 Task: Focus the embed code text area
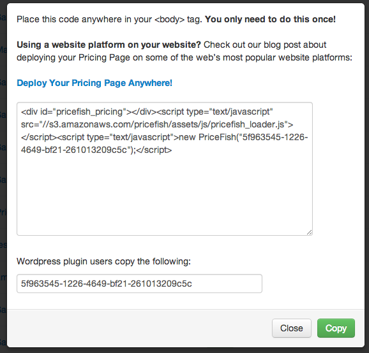(x=165, y=169)
